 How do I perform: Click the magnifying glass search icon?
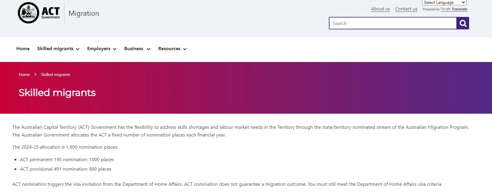point(463,23)
